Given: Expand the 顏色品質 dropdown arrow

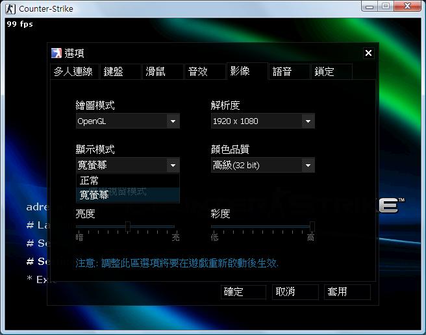Looking at the screenshot, I should click(x=308, y=165).
